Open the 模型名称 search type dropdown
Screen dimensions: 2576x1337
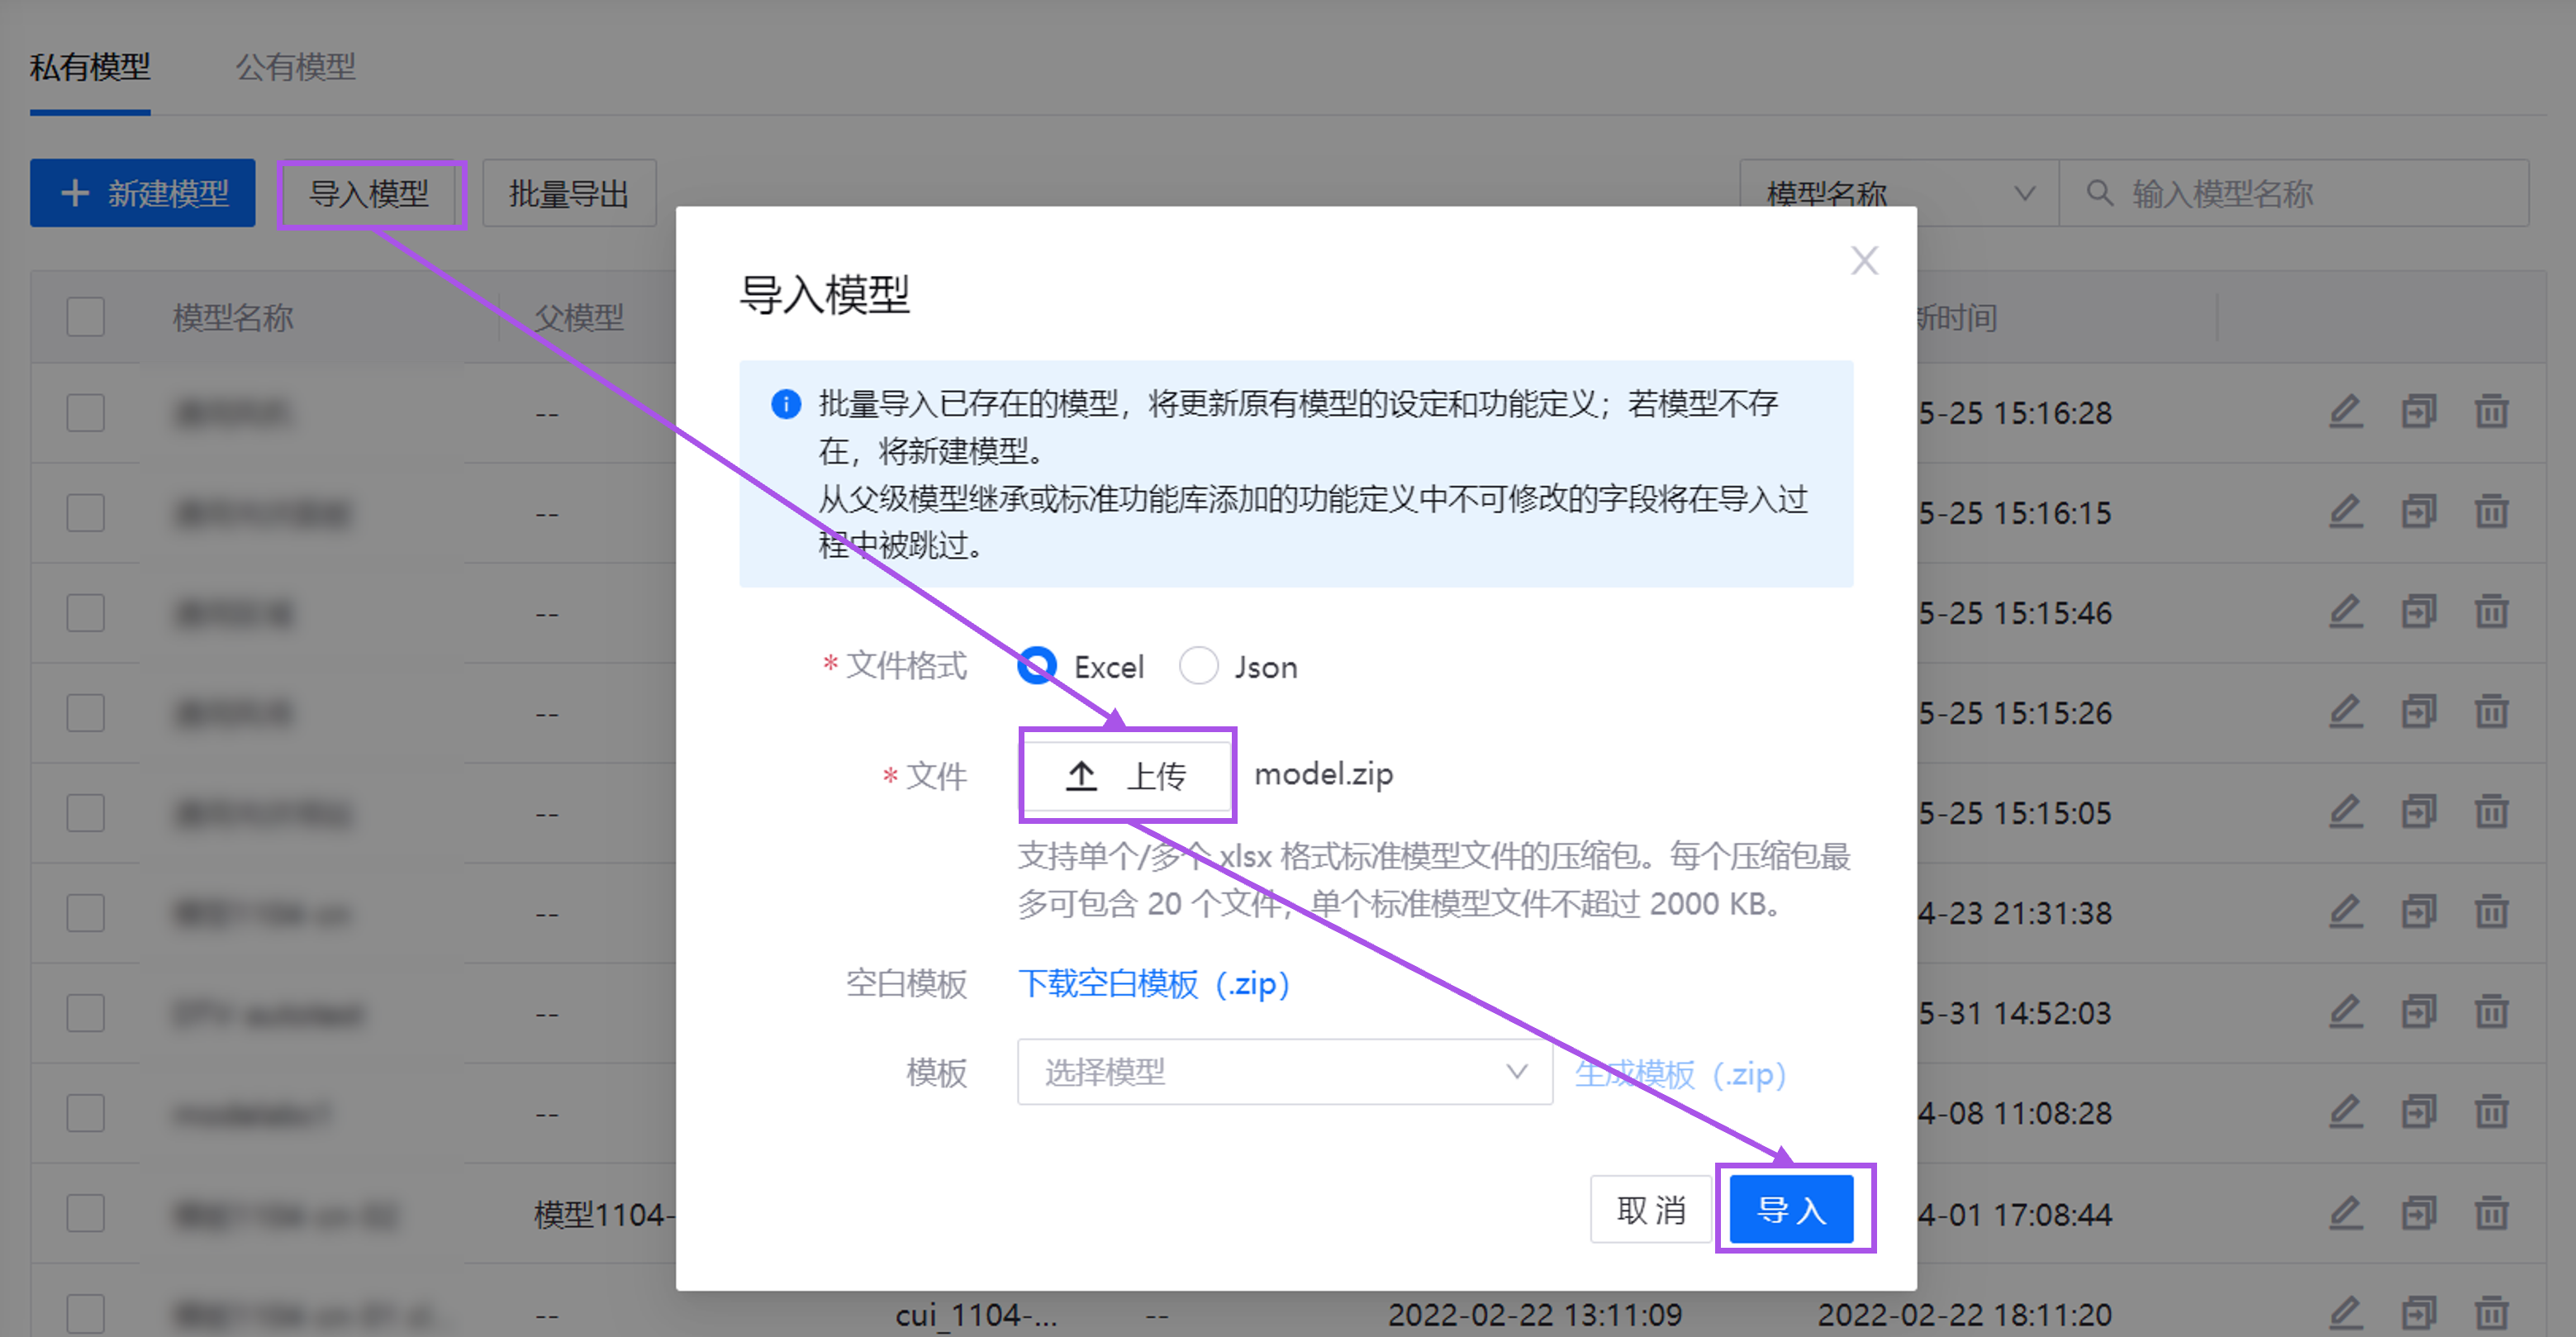1899,193
